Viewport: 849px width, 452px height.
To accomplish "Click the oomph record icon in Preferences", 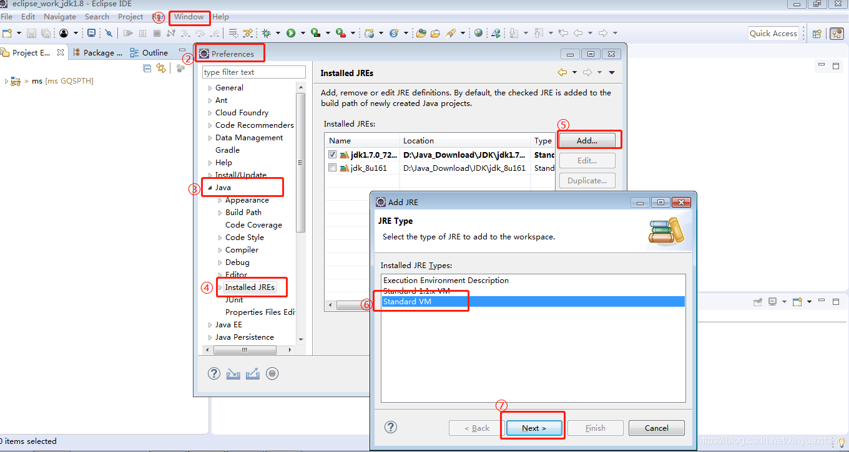I will (x=272, y=373).
